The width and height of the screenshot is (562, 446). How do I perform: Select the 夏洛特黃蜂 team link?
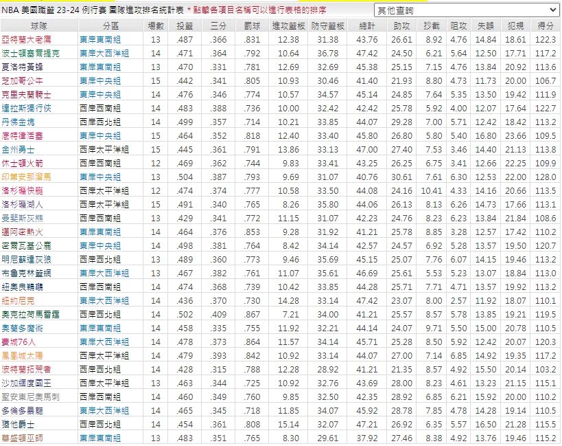22,67
